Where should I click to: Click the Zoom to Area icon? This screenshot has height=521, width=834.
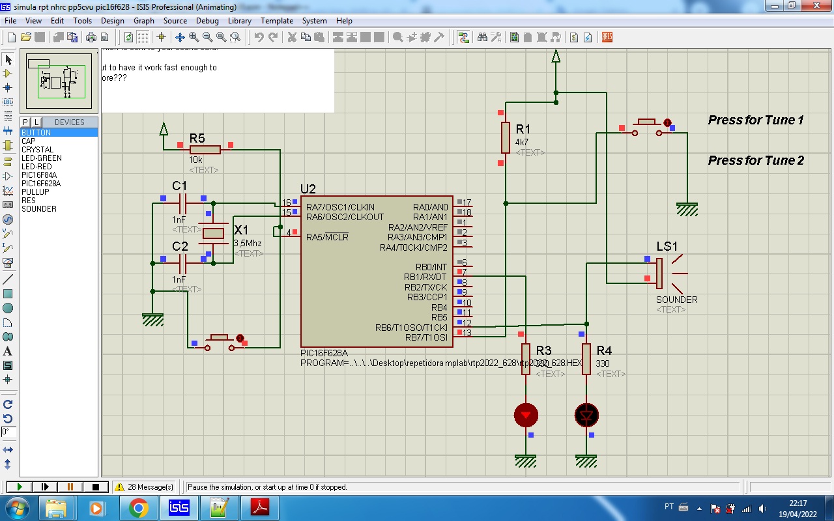(235, 37)
